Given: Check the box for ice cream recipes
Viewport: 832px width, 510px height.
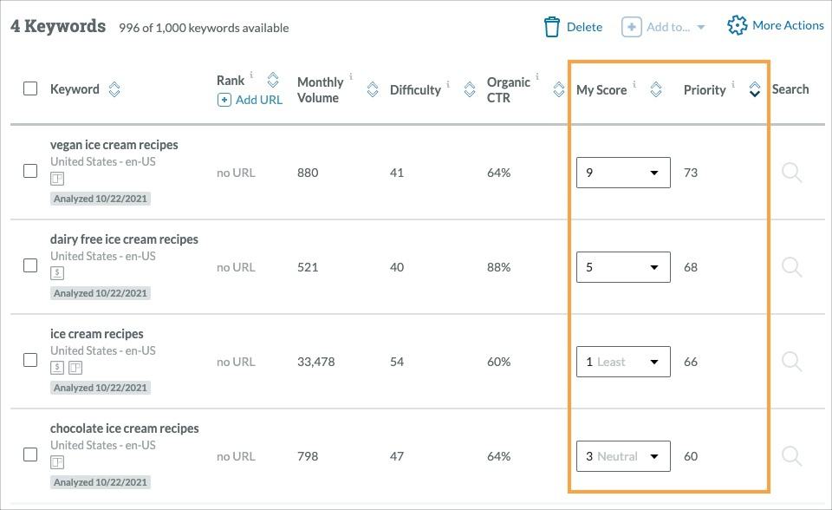Looking at the screenshot, I should 29,362.
